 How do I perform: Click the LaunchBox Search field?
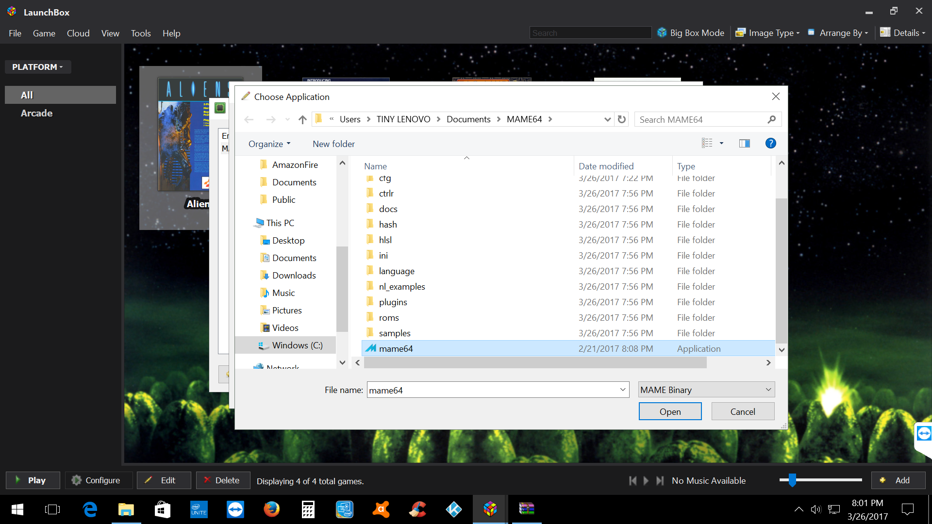click(x=590, y=33)
